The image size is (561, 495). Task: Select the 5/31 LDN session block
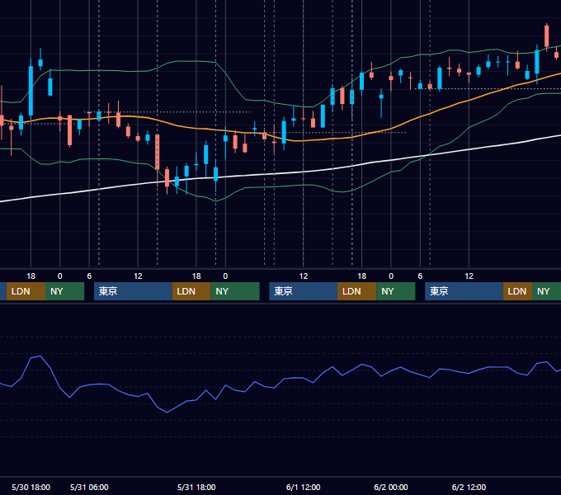pos(191,291)
